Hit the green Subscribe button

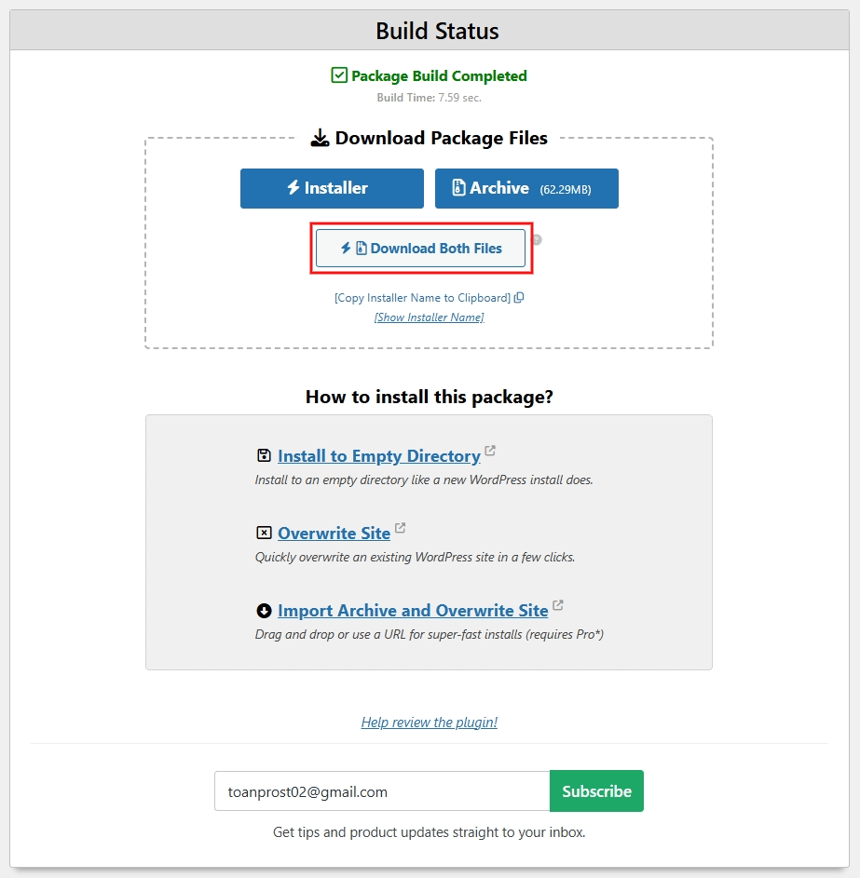coord(596,791)
